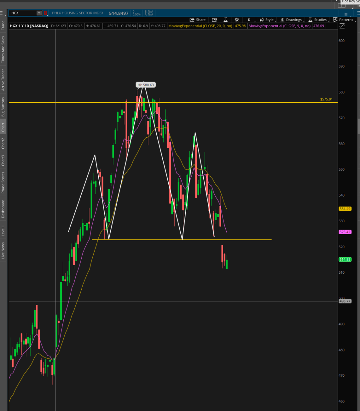This screenshot has height=411, width=360.
Task: Open the Share menu
Action: 197,20
